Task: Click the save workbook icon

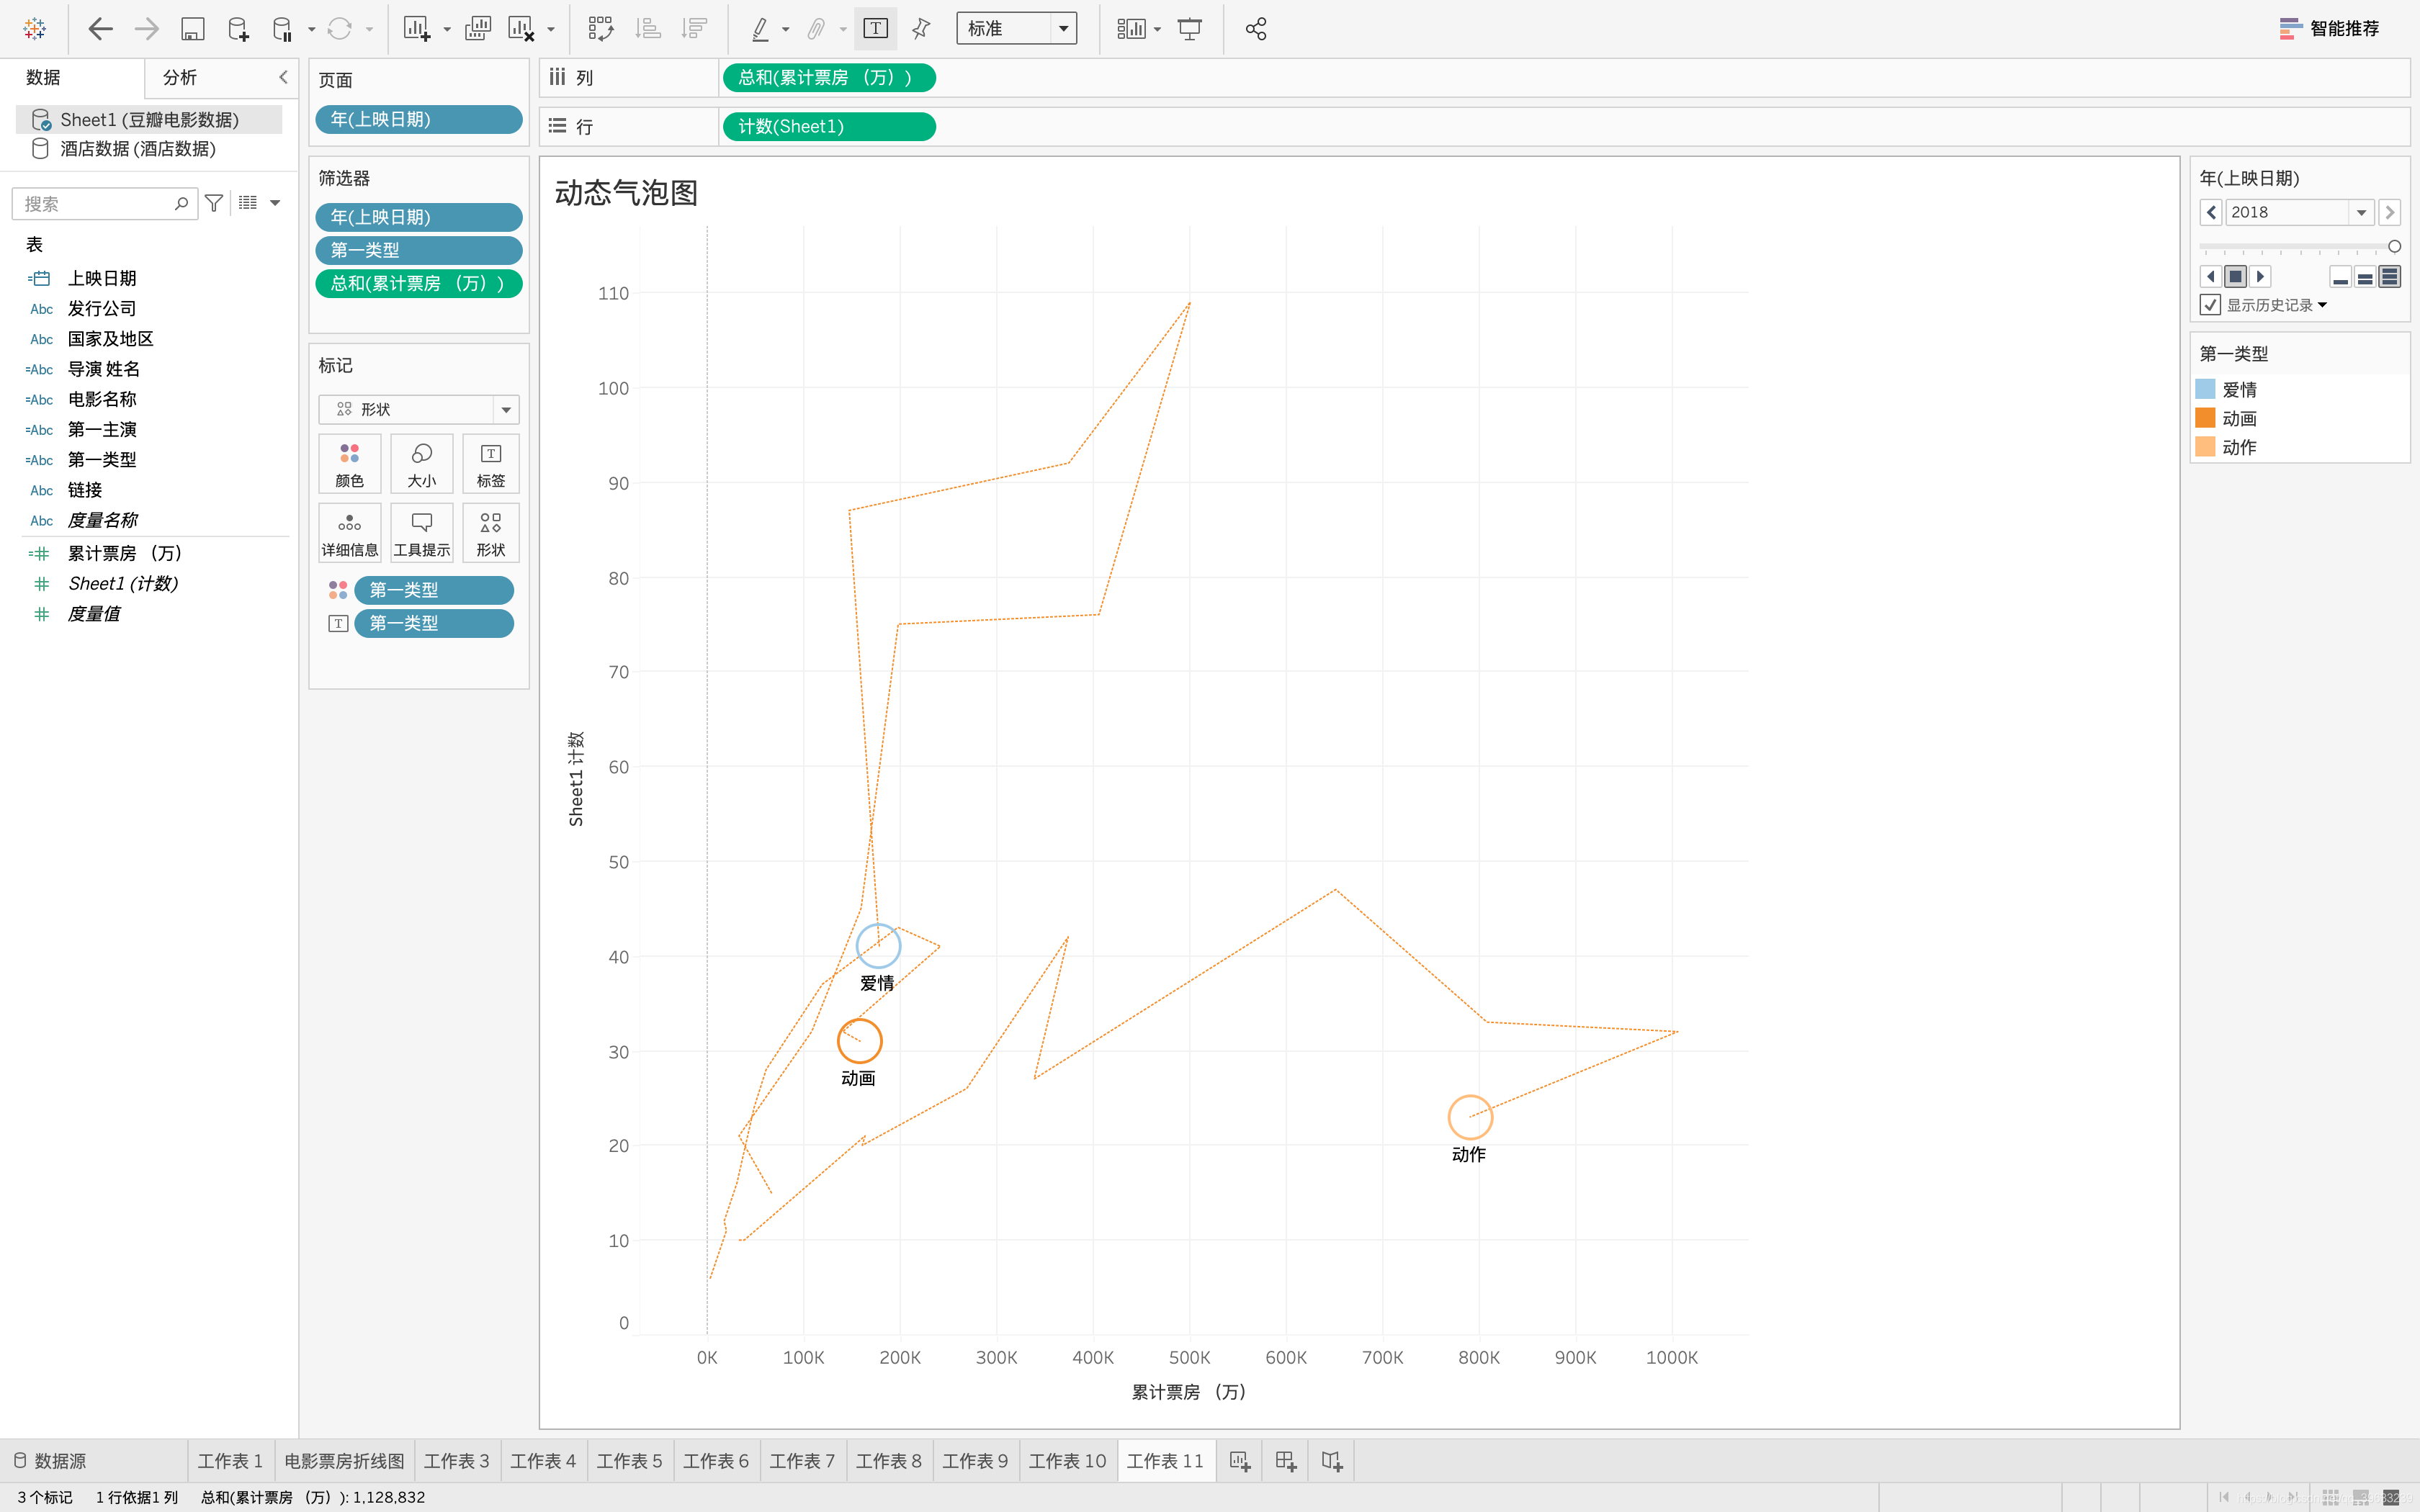Action: pyautogui.click(x=192, y=29)
